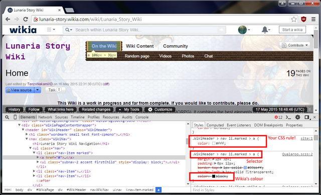321x195 pixels.
Task: Open the Chrome hamburger menu
Action: [313, 19]
